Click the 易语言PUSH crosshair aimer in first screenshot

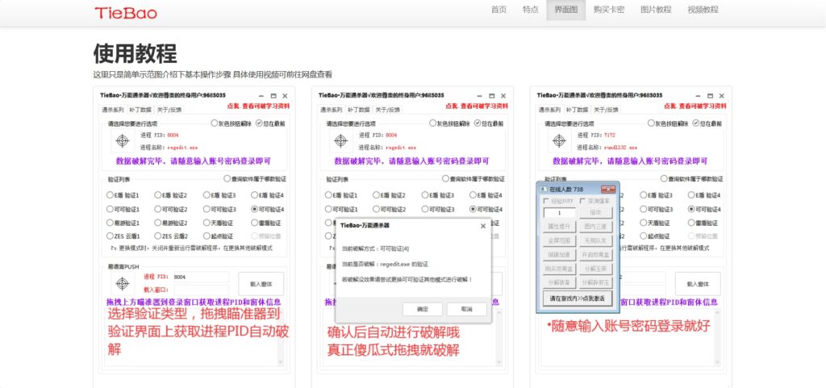123,284
